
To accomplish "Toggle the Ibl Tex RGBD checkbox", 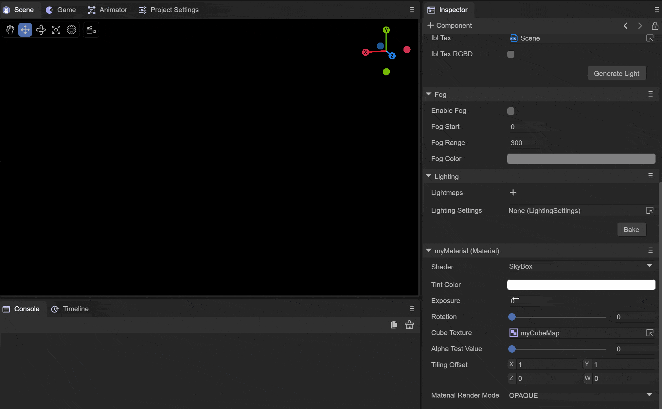I will coord(510,54).
